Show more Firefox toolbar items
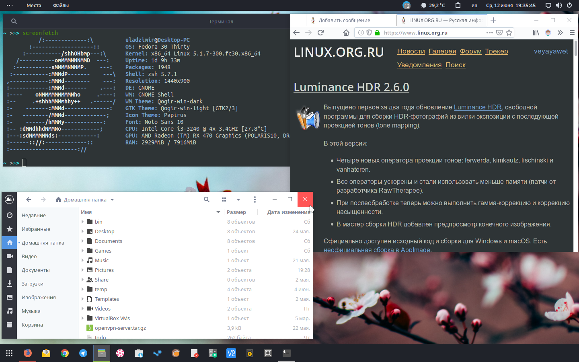The height and width of the screenshot is (362, 579). coord(560,33)
